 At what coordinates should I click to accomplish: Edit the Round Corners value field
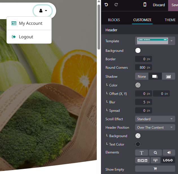[x=143, y=68]
